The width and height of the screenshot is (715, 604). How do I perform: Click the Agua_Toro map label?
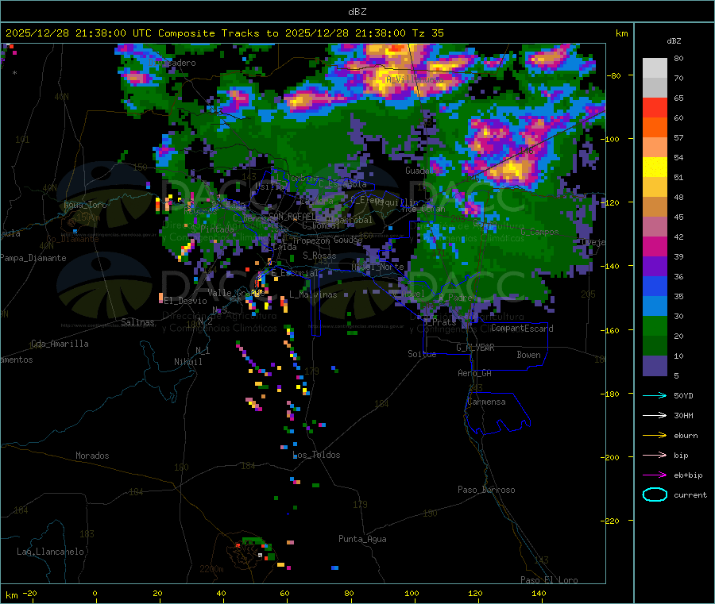click(x=85, y=205)
